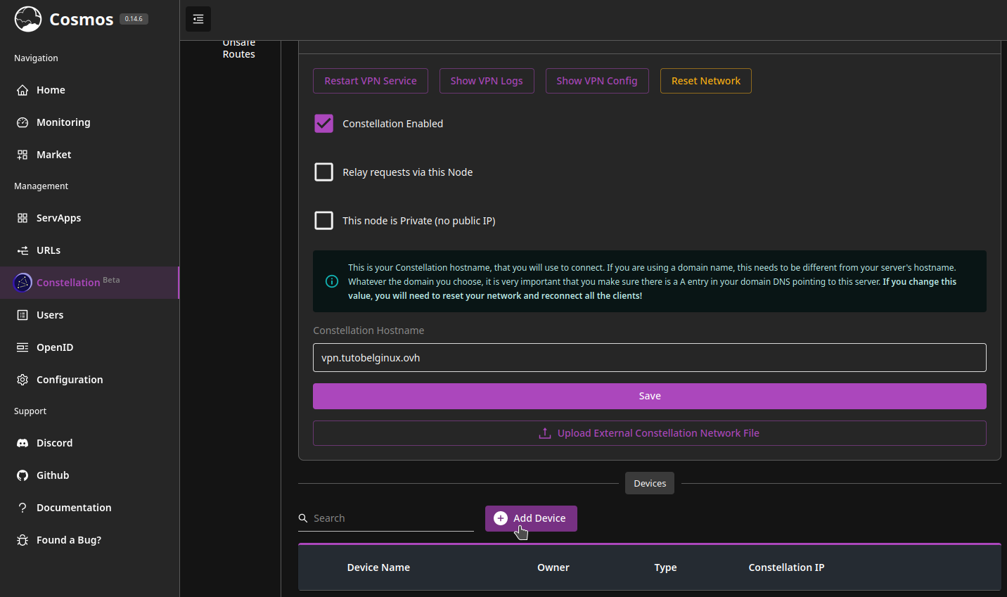The height and width of the screenshot is (597, 1007).
Task: Click the Constellation IP column header
Action: tap(786, 567)
